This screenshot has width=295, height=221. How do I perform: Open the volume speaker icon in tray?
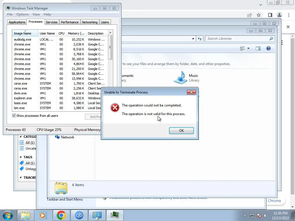click(x=266, y=216)
